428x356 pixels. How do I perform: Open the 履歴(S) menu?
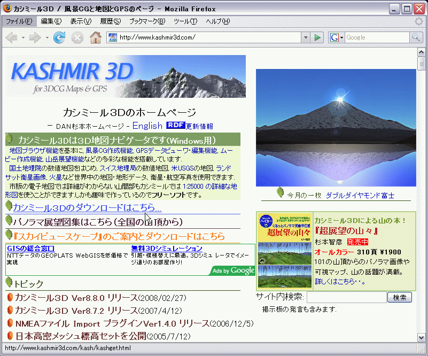coord(110,21)
